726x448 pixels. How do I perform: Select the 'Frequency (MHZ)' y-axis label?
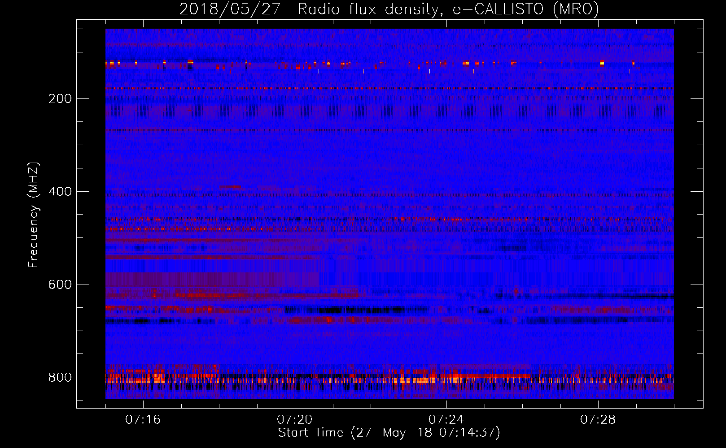(x=34, y=215)
